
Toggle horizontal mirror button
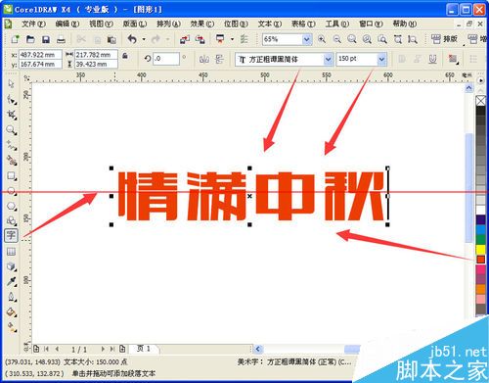coord(204,59)
